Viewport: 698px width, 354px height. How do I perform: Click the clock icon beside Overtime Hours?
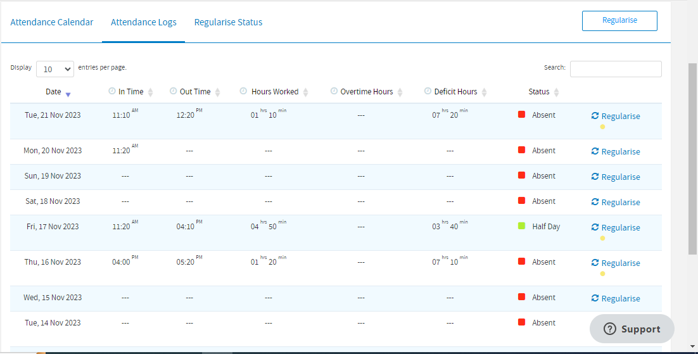pyautogui.click(x=334, y=91)
